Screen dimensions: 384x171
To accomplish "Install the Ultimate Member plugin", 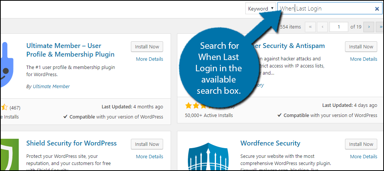I will point(147,47).
